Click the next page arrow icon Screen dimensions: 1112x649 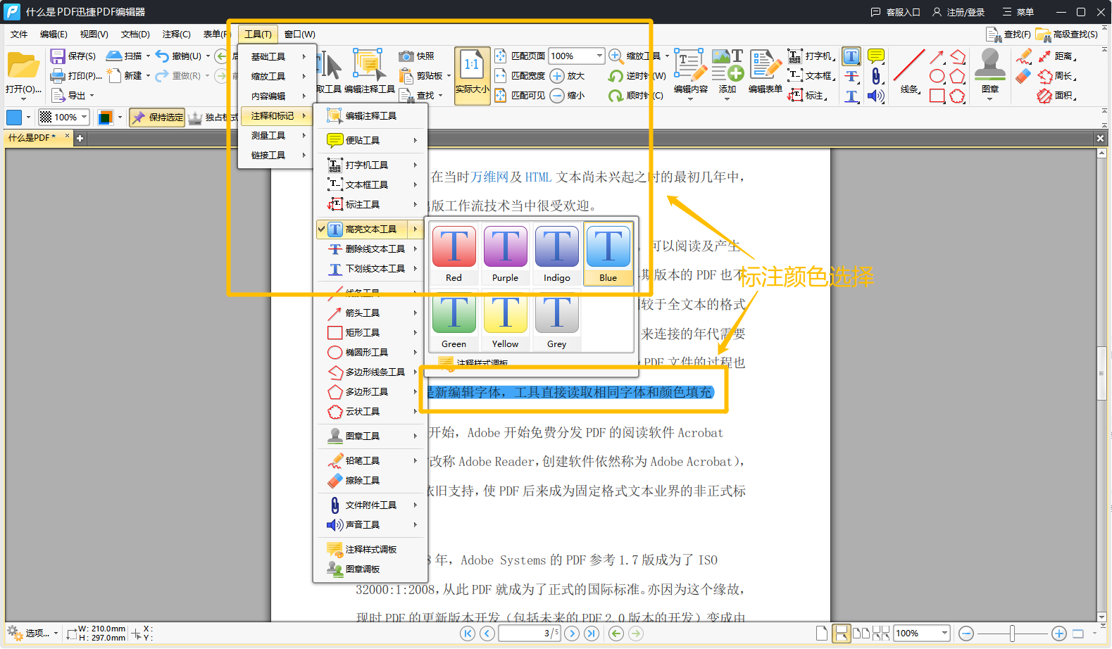pyautogui.click(x=572, y=634)
